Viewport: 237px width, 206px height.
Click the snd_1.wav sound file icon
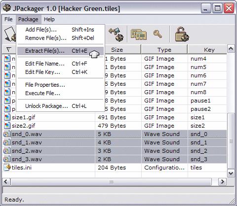point(7,142)
